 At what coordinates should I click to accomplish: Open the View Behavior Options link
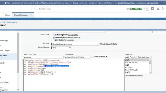108,44
